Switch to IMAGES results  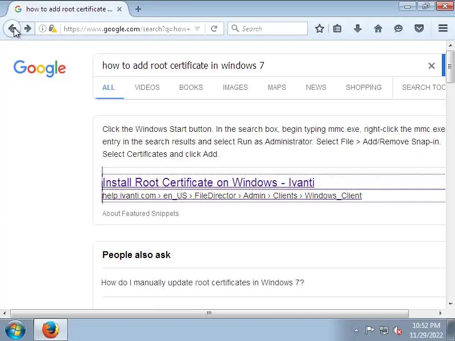(235, 88)
